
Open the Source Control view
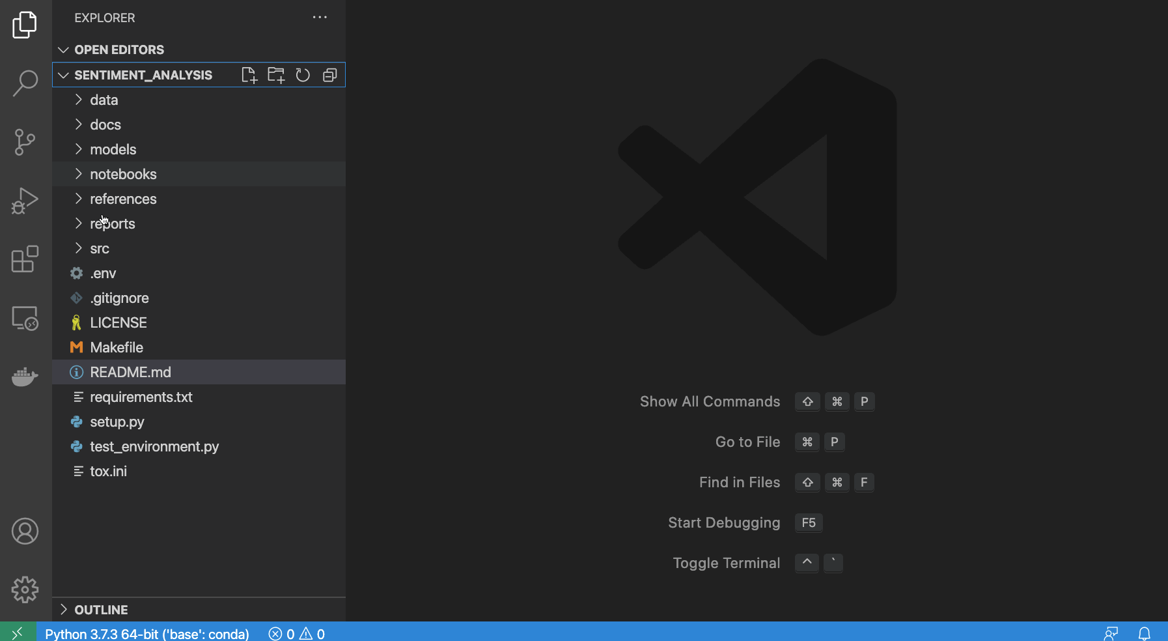pos(25,142)
